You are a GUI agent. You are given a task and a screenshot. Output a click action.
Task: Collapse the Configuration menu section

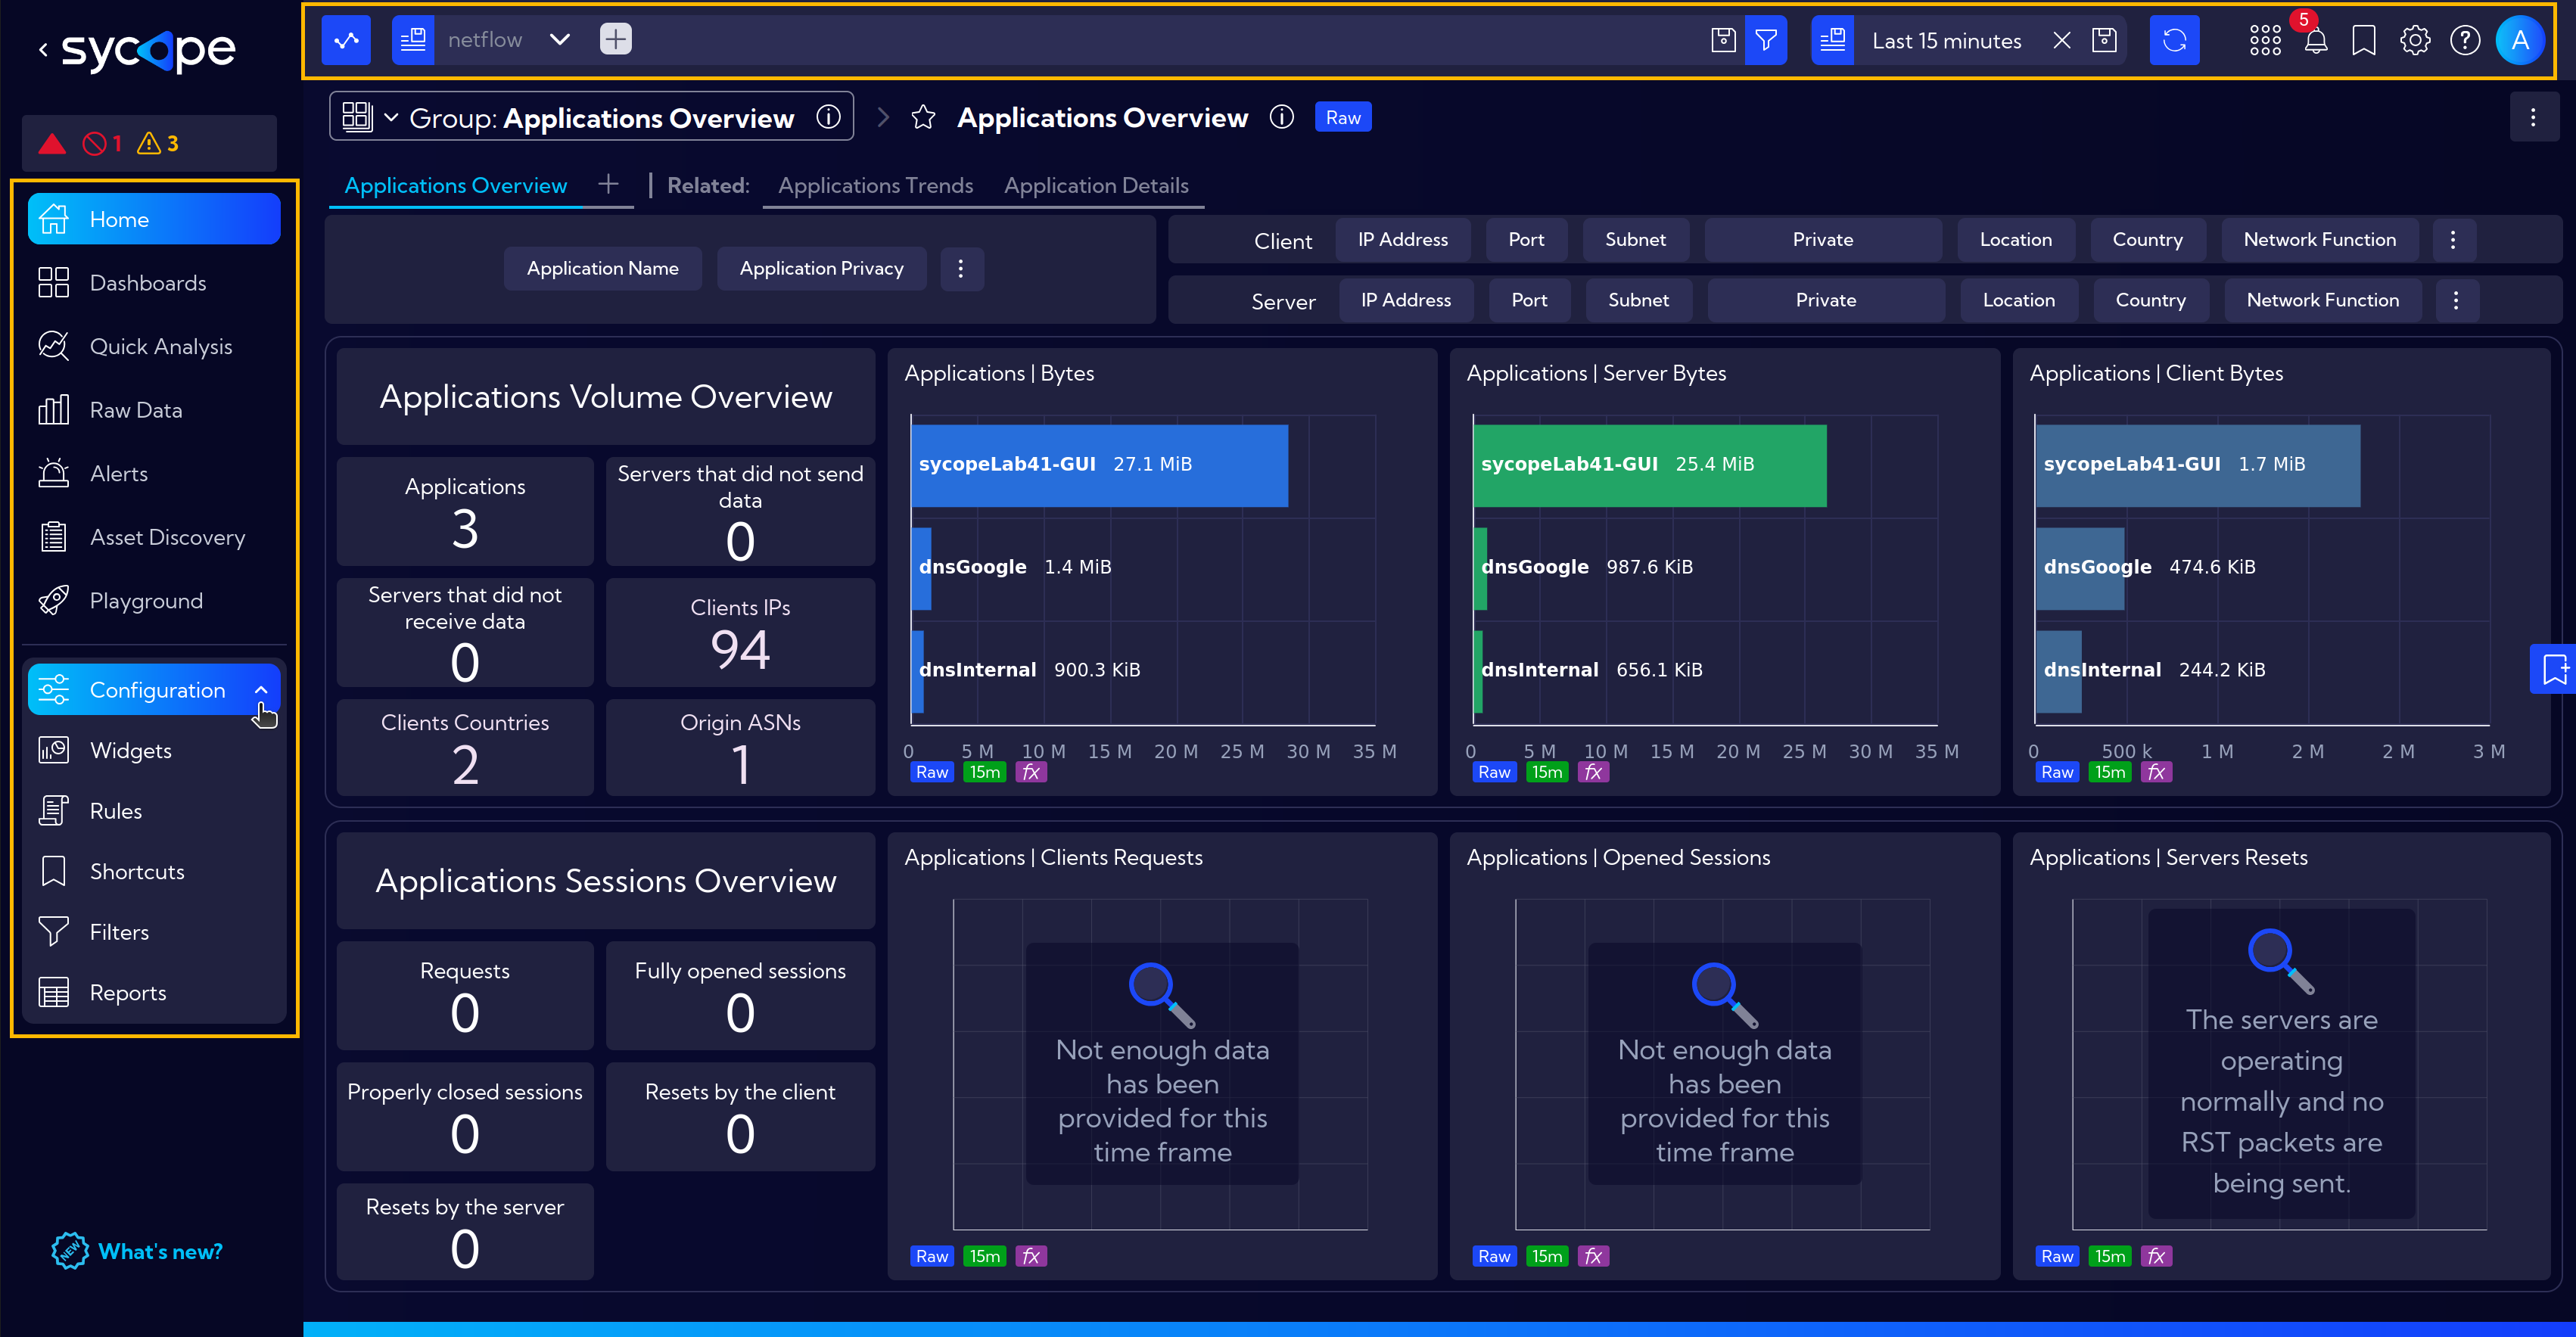pos(261,690)
